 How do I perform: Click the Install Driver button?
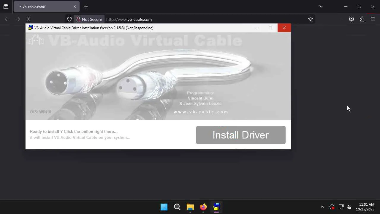[x=241, y=135]
